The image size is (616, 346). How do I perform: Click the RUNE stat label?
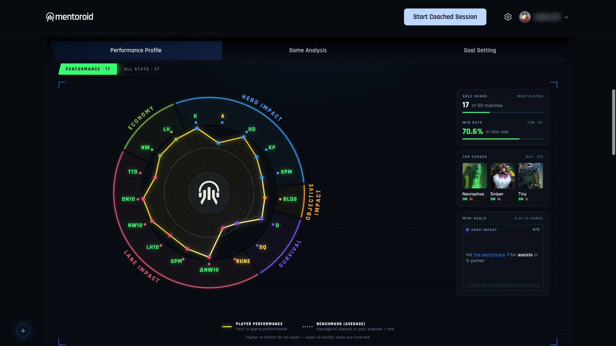(x=243, y=261)
